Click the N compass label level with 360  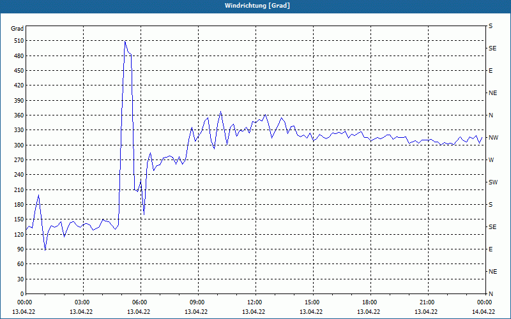coord(491,115)
